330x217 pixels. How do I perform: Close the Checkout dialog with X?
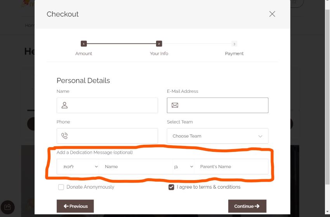pos(272,14)
